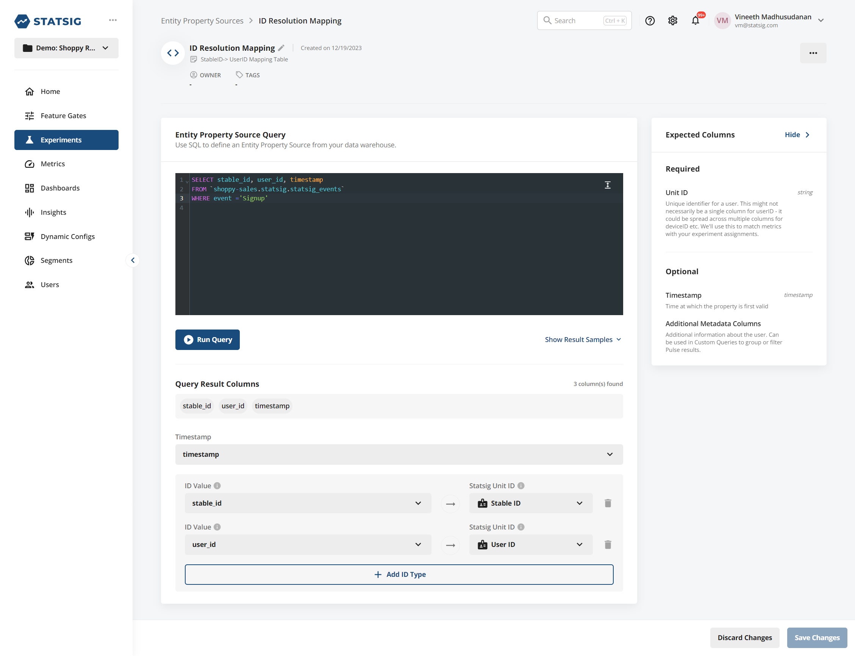Open the code view icon beside the page title

[x=173, y=53]
